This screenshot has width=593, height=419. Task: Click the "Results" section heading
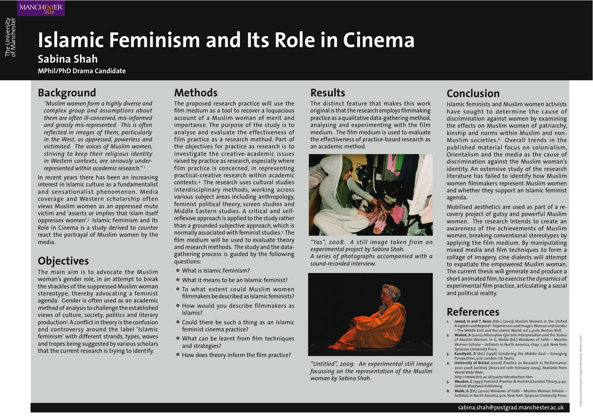coord(328,93)
